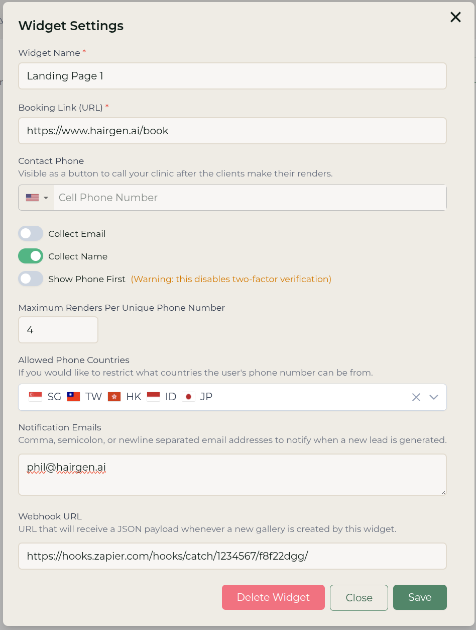The image size is (476, 630).
Task: Click the US flag in the phone field
Action: [x=31, y=197]
